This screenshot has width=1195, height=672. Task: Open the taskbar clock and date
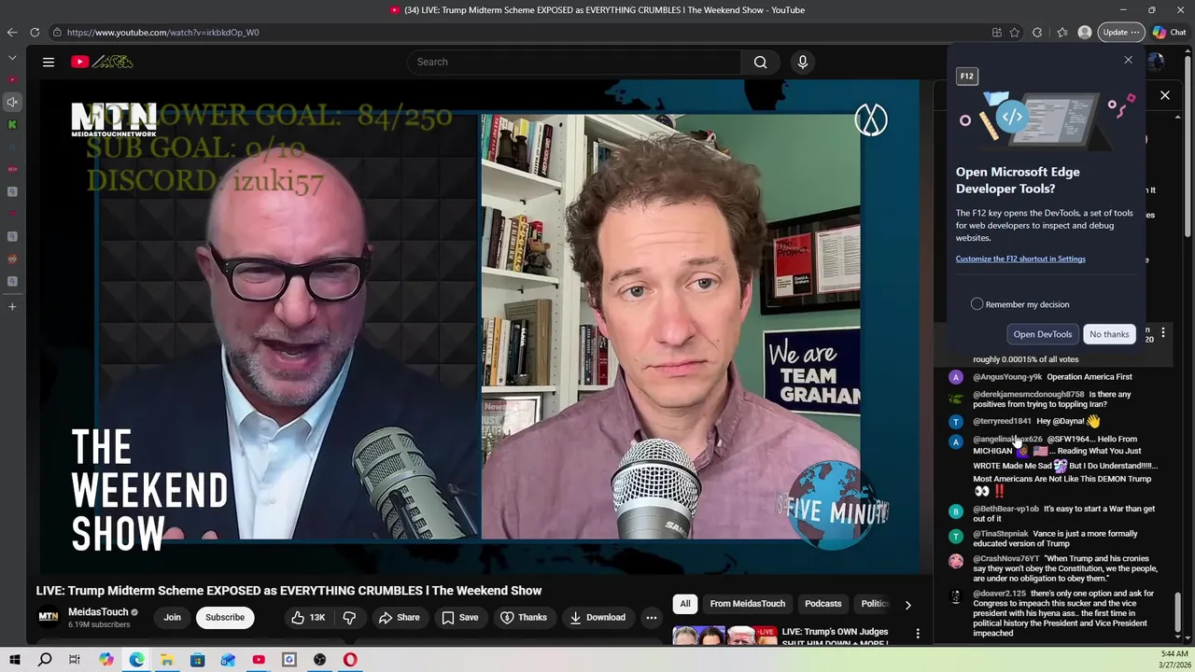point(1174,659)
